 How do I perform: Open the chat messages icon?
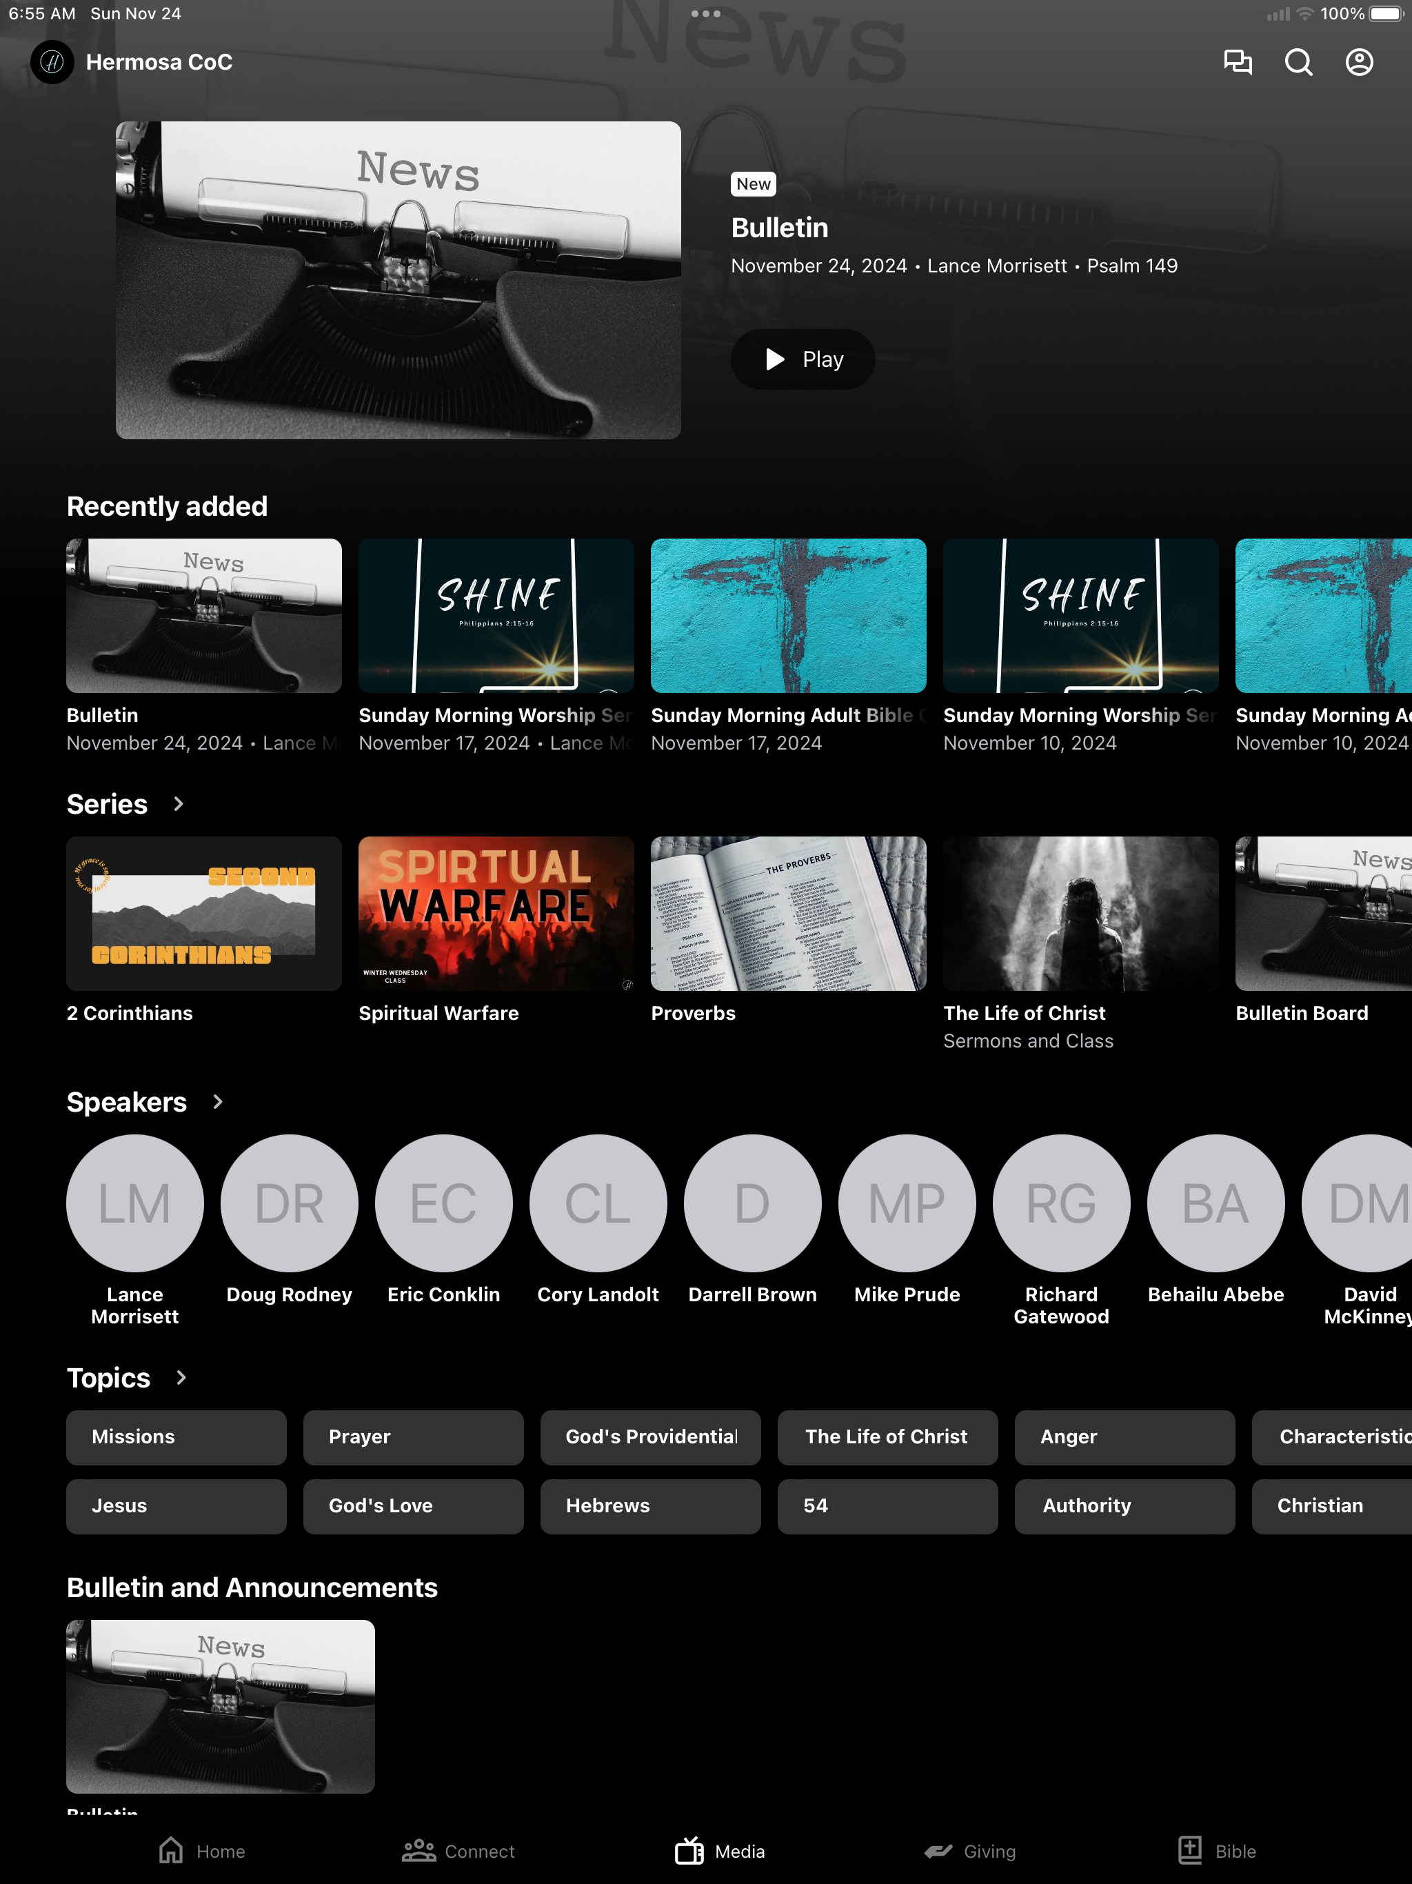click(1238, 62)
